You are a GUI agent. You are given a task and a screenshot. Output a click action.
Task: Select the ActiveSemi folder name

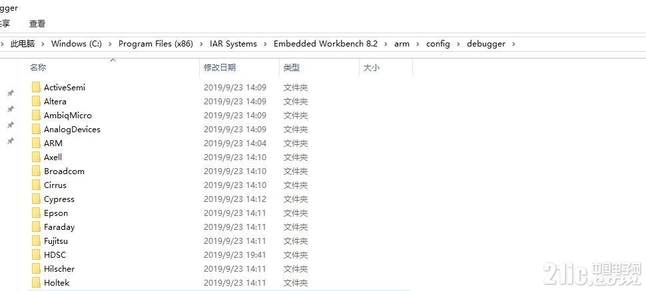tap(65, 87)
